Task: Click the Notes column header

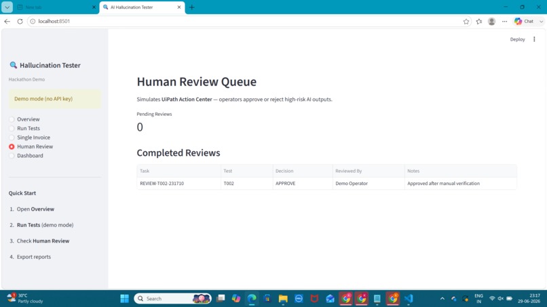Action: tap(461, 171)
